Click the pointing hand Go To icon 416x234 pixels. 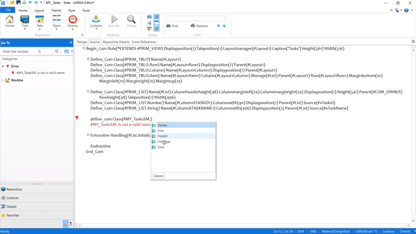(65, 224)
